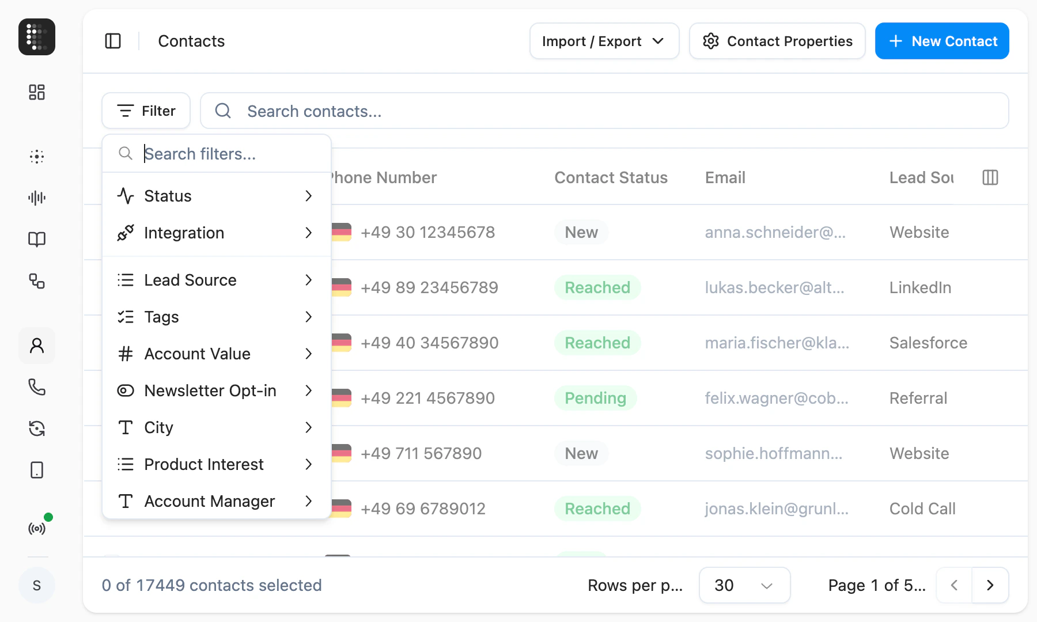Click the Status pulse icon in filter menu
This screenshot has height=622, width=1037.
(x=126, y=196)
